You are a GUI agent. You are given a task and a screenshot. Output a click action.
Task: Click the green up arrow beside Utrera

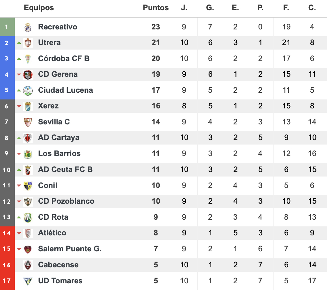pos(19,43)
